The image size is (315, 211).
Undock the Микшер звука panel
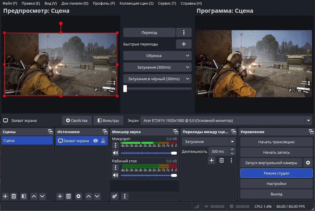[x=175, y=132]
